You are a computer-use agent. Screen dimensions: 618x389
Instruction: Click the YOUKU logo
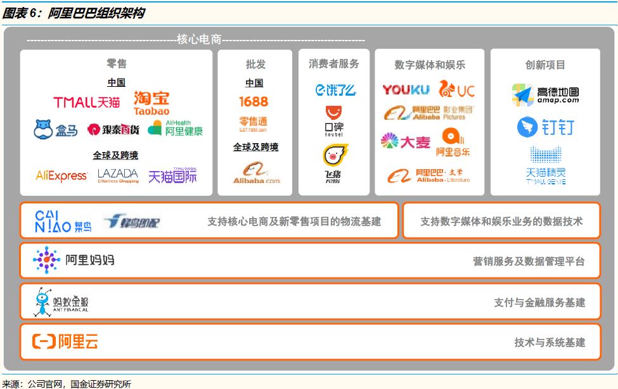[406, 90]
